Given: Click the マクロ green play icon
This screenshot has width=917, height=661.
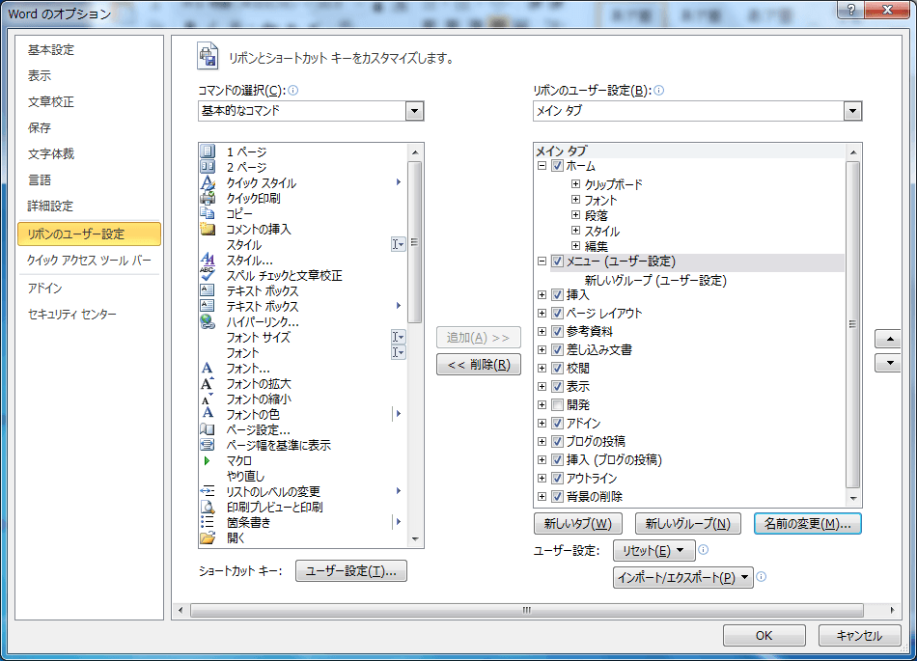Looking at the screenshot, I should [x=207, y=460].
